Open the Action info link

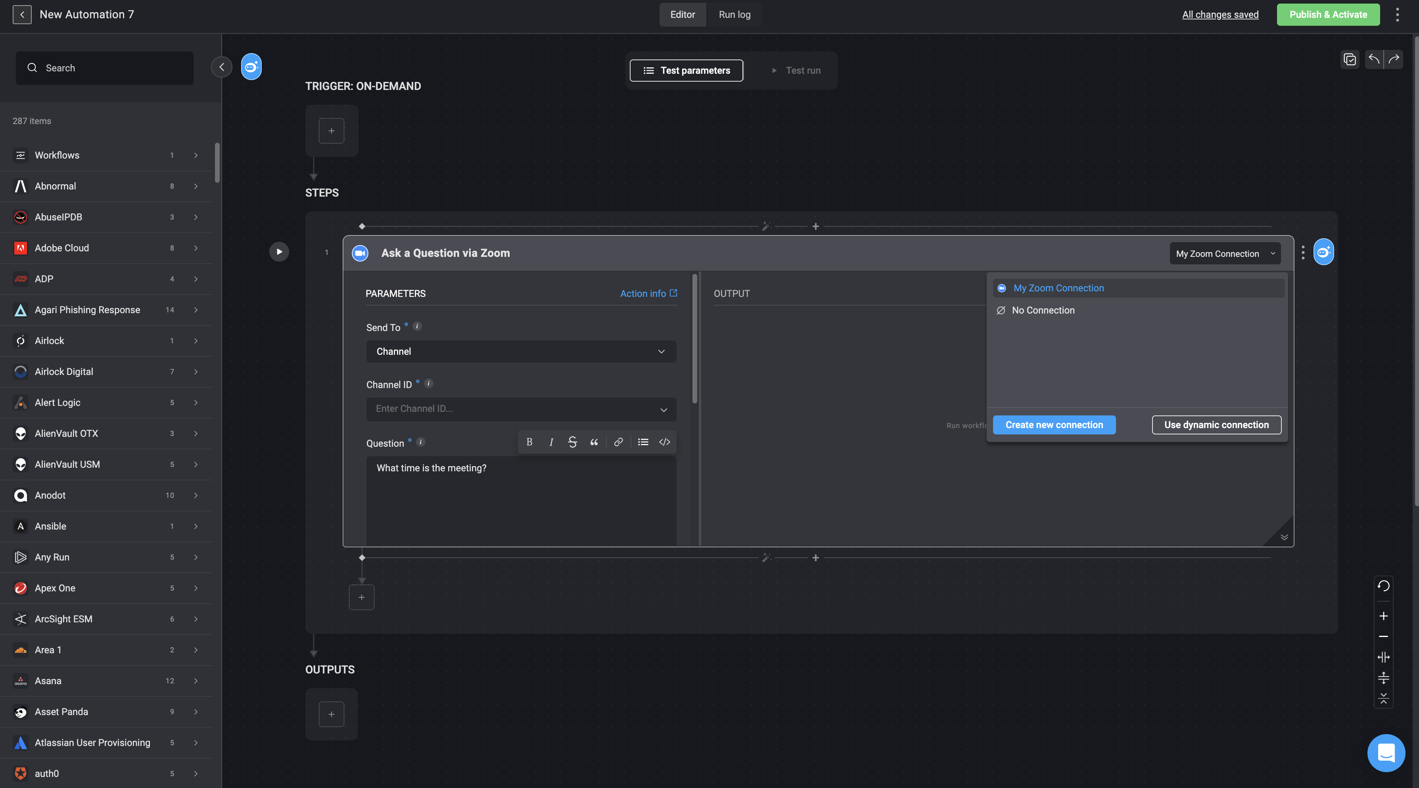coord(648,293)
